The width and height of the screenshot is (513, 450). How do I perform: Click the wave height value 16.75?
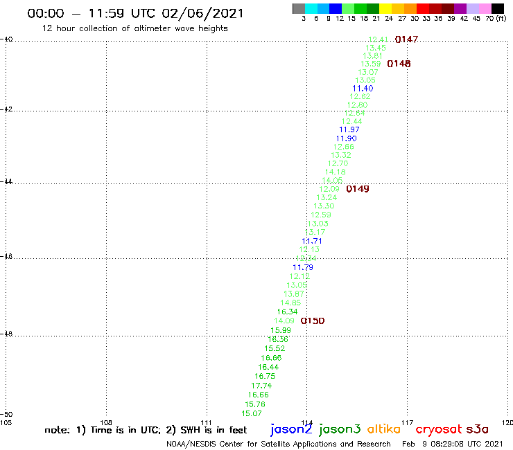point(265,377)
